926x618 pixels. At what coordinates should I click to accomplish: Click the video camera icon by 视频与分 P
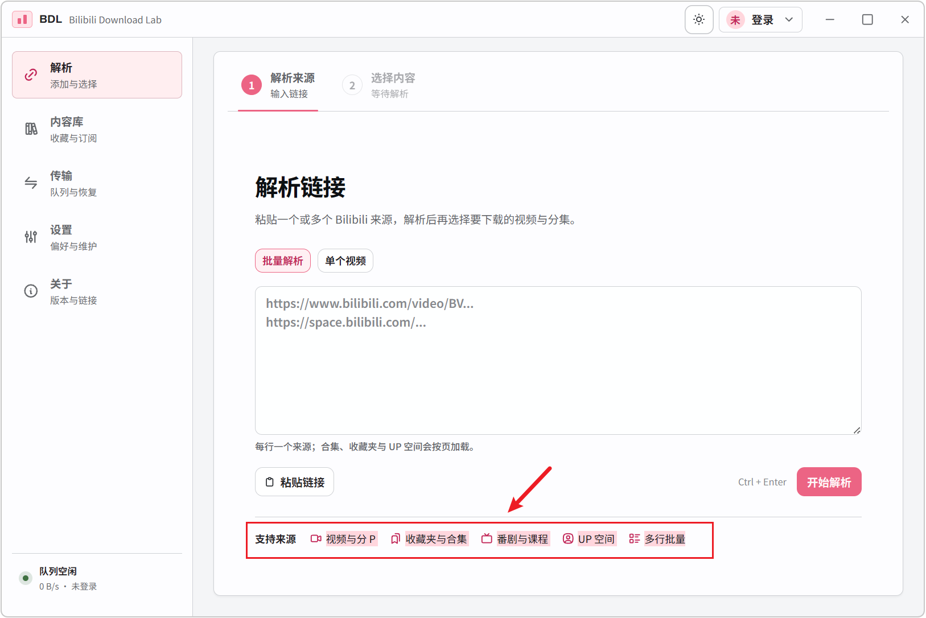[x=316, y=538]
